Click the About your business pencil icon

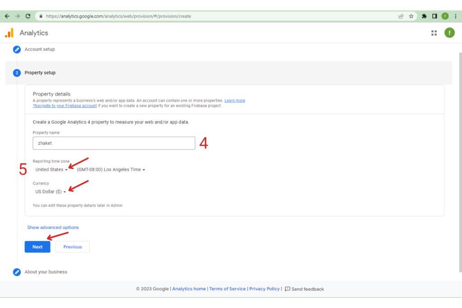point(17,272)
